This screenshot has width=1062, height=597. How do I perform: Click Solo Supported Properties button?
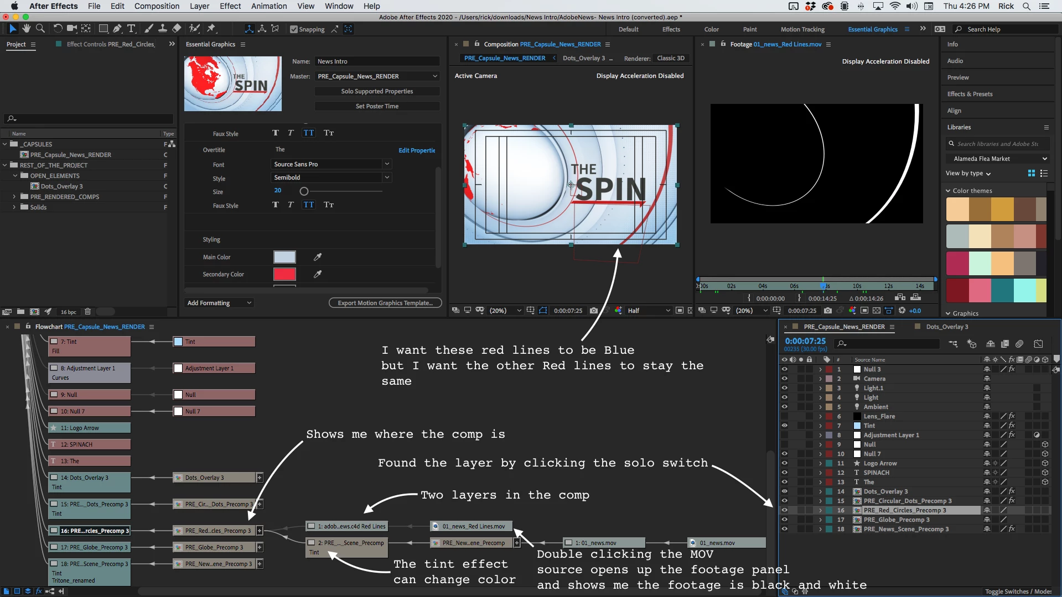pyautogui.click(x=377, y=91)
